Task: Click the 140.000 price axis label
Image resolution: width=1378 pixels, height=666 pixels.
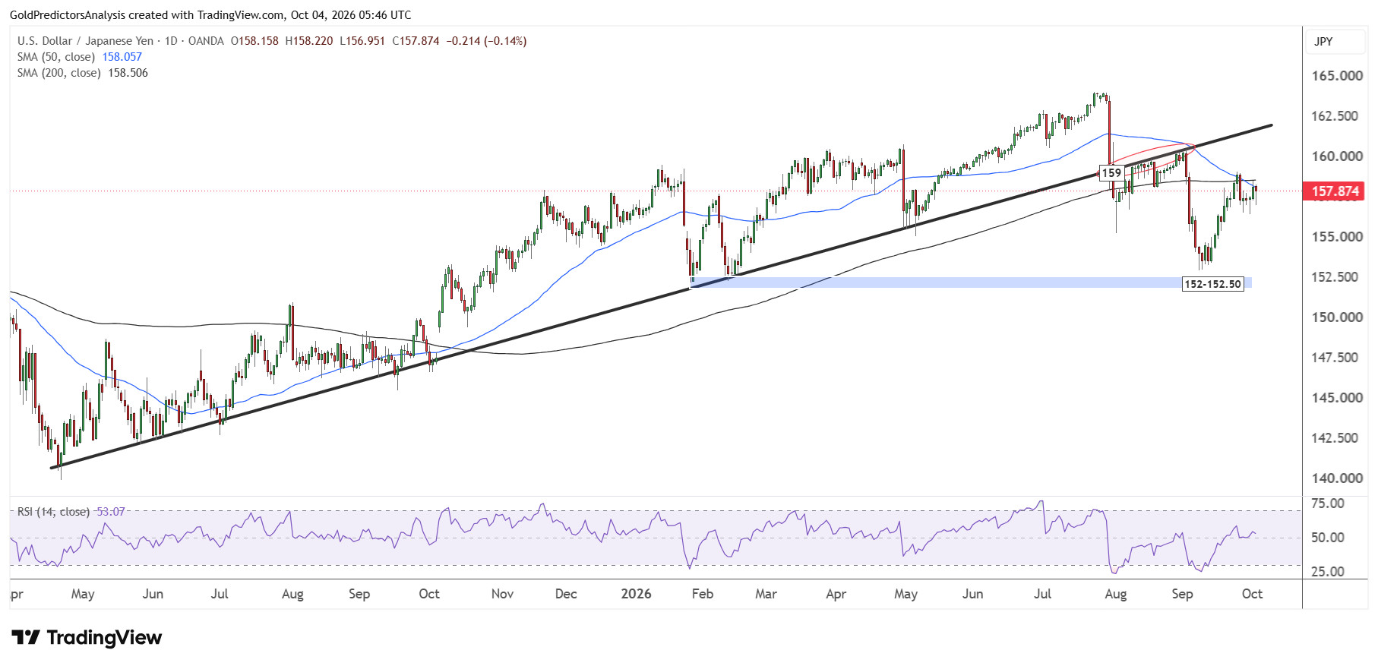Action: tap(1337, 478)
